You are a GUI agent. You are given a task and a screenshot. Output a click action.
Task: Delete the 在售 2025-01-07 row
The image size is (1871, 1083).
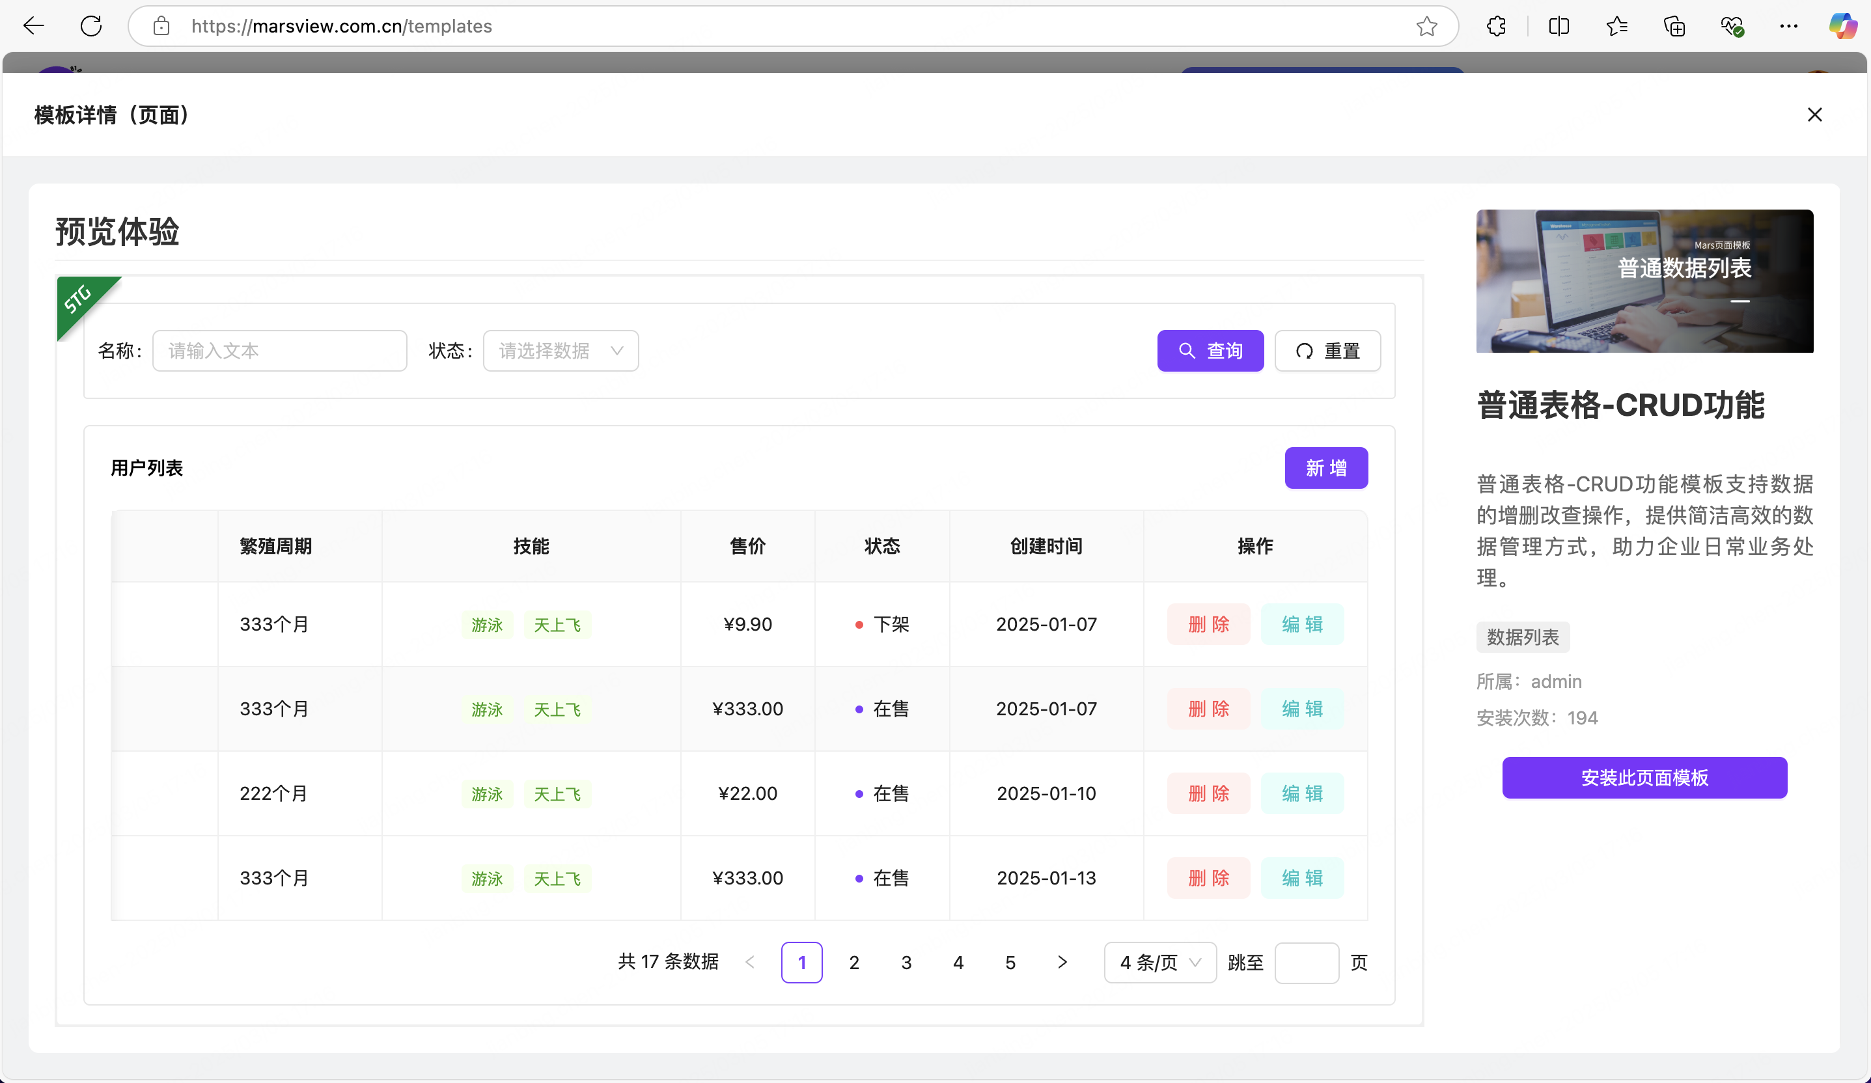1209,709
